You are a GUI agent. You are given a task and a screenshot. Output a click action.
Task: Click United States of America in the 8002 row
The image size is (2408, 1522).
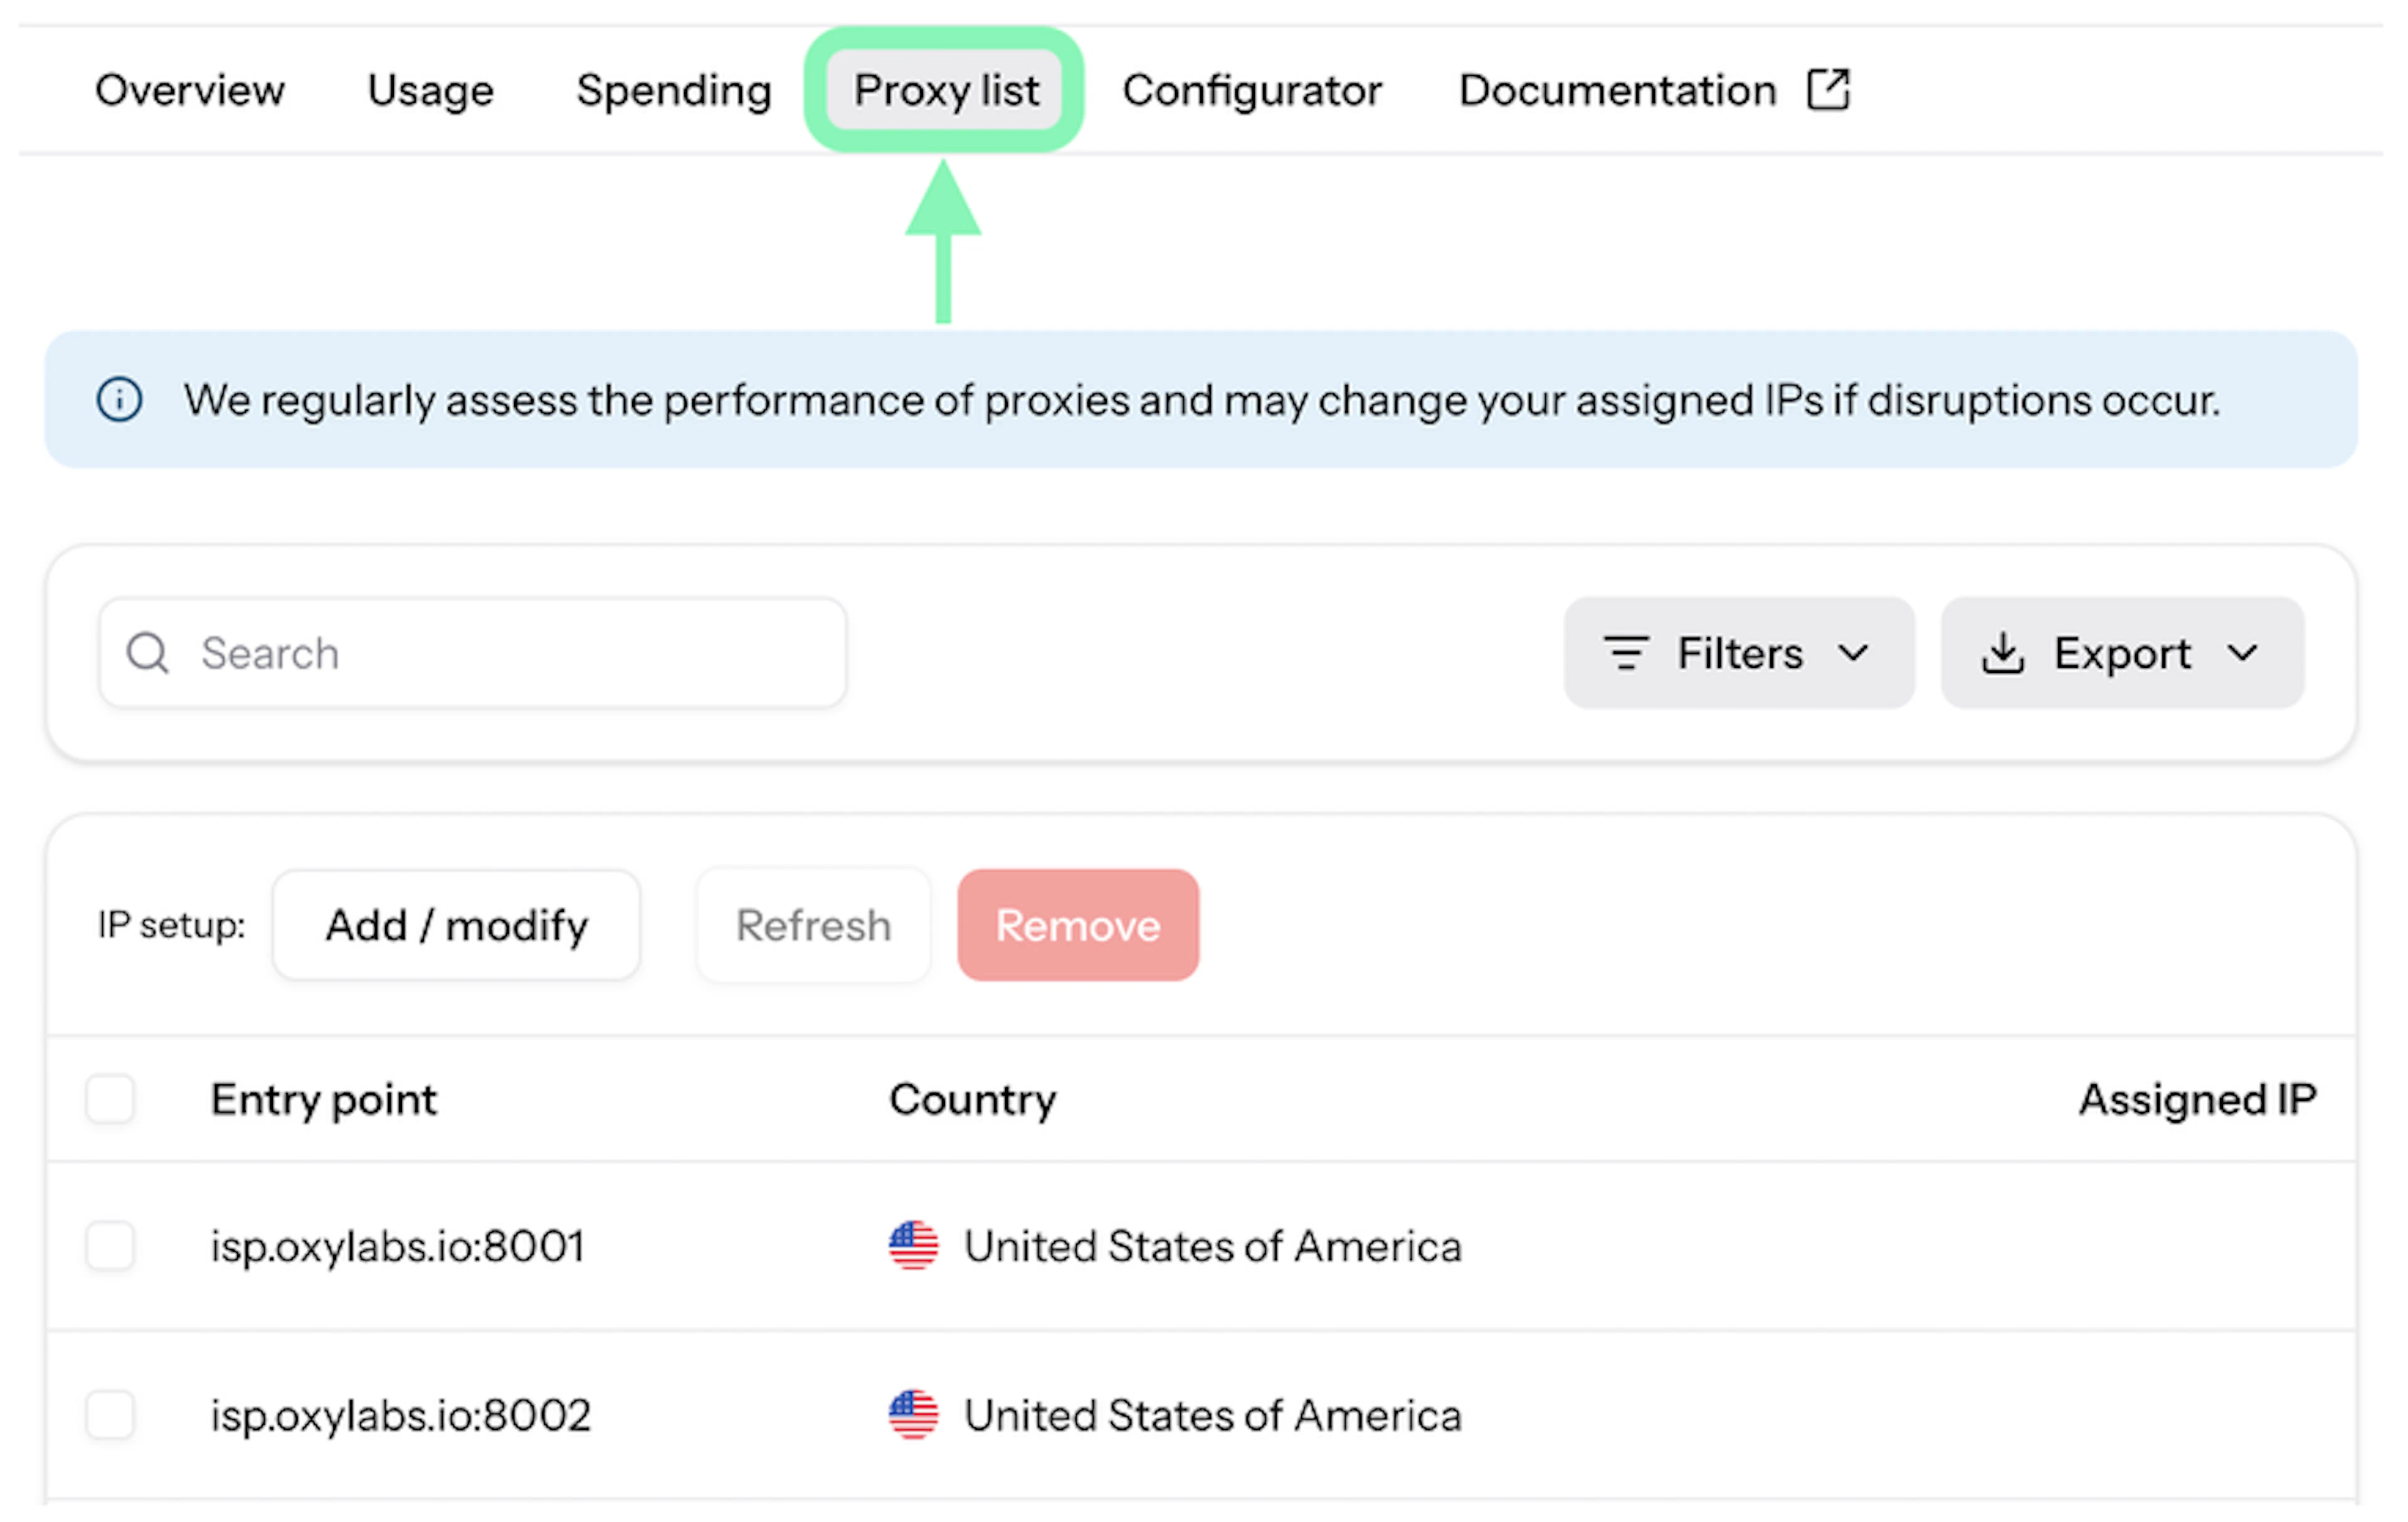tap(1213, 1416)
